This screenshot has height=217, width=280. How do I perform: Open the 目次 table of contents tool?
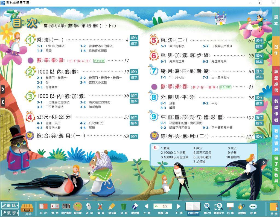click(43, 209)
